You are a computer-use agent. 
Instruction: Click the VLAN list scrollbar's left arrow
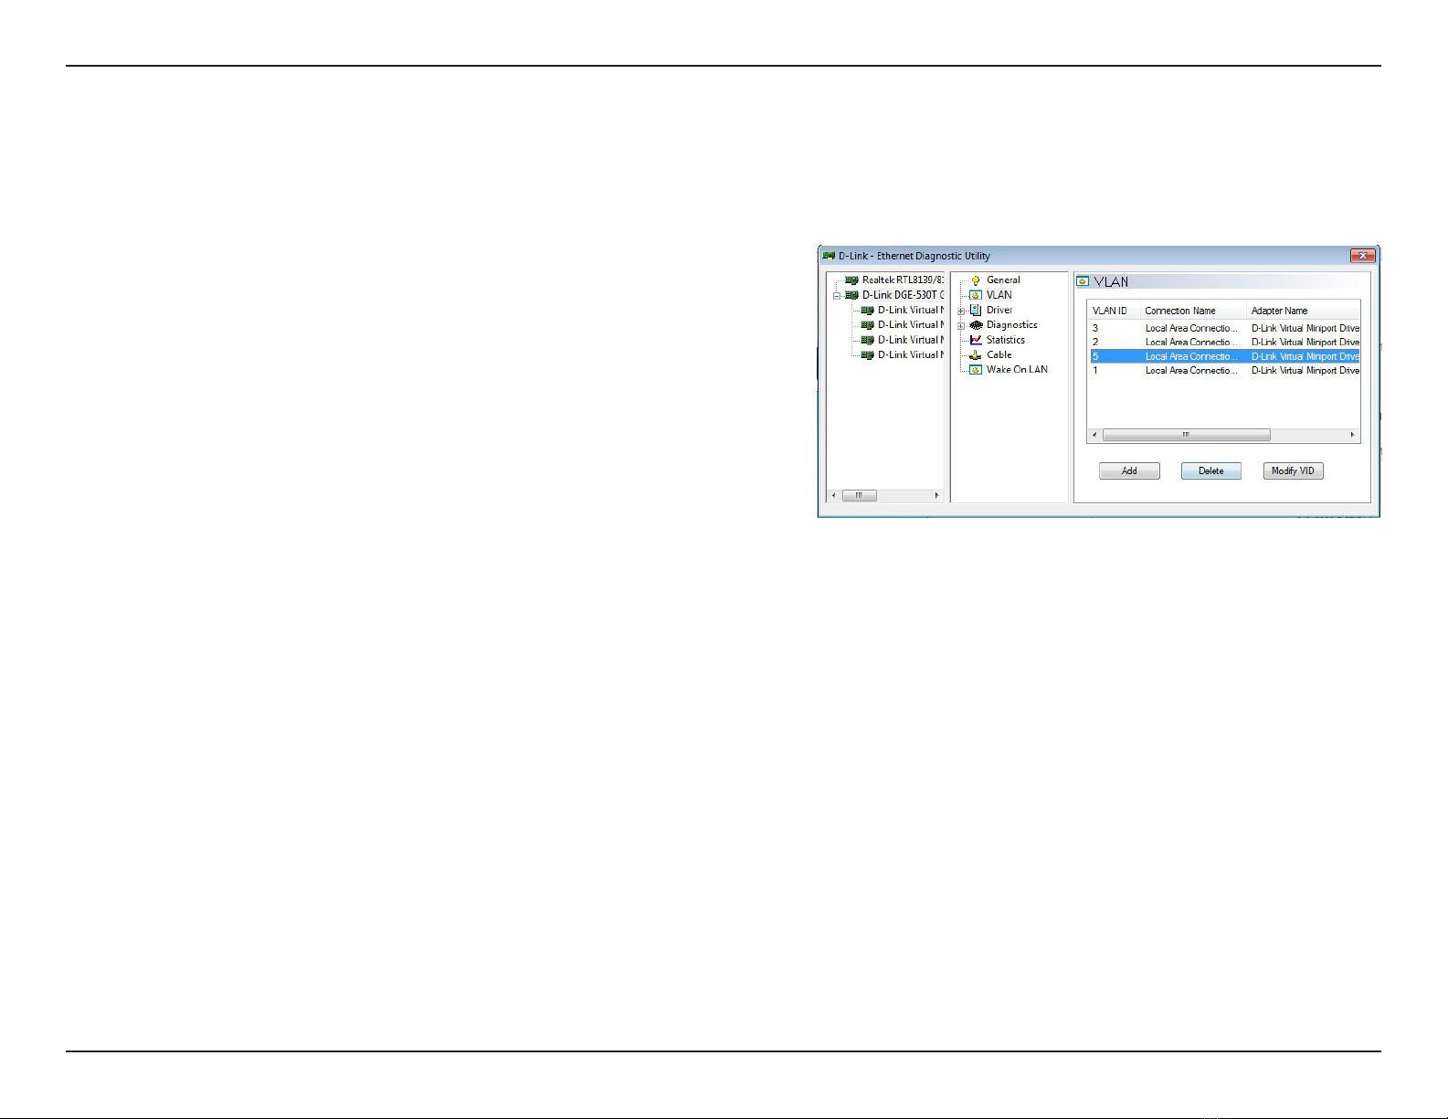(1094, 435)
